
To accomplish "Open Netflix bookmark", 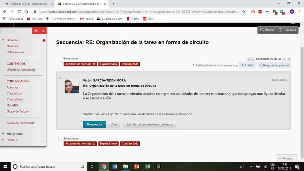I will (x=133, y=19).
